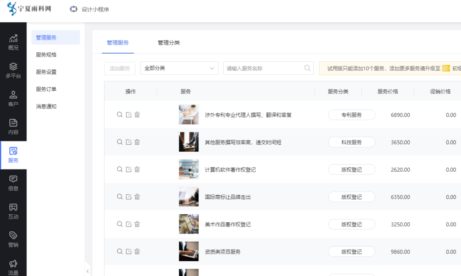Delete the 涉外专利专业代理人撰写 service

pos(137,115)
